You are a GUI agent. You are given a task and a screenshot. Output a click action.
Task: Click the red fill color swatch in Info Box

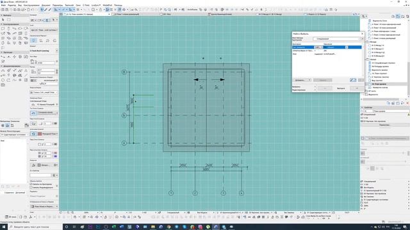40,134
